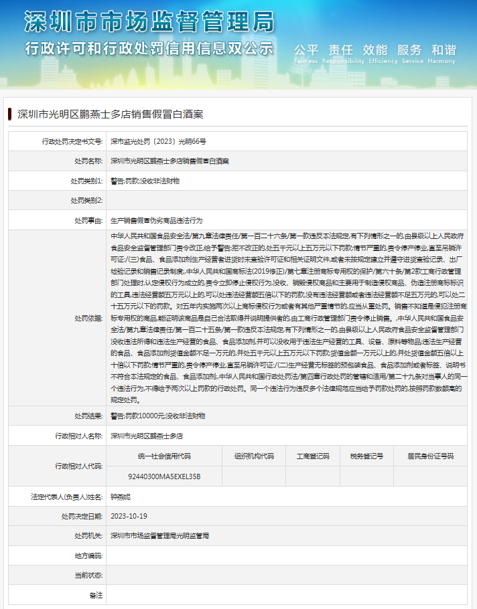Click the slogan word 服务 Service
Viewport: 477px width, 609px height.
(x=413, y=54)
